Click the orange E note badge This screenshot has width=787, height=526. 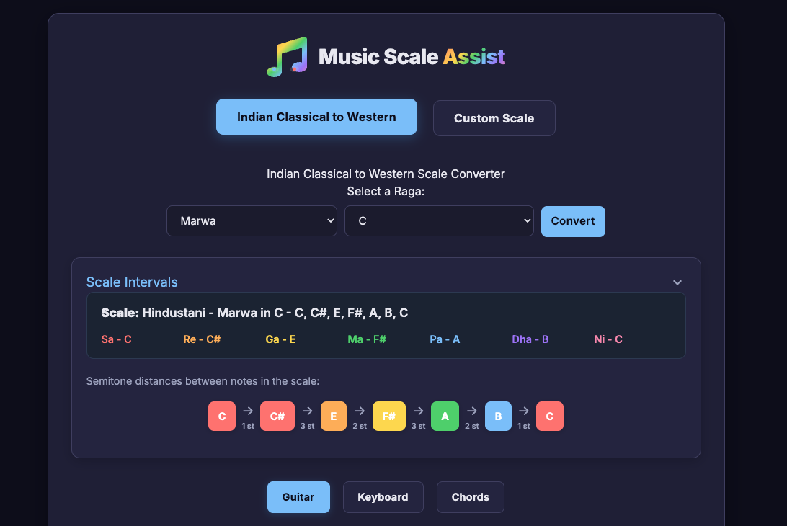click(333, 416)
